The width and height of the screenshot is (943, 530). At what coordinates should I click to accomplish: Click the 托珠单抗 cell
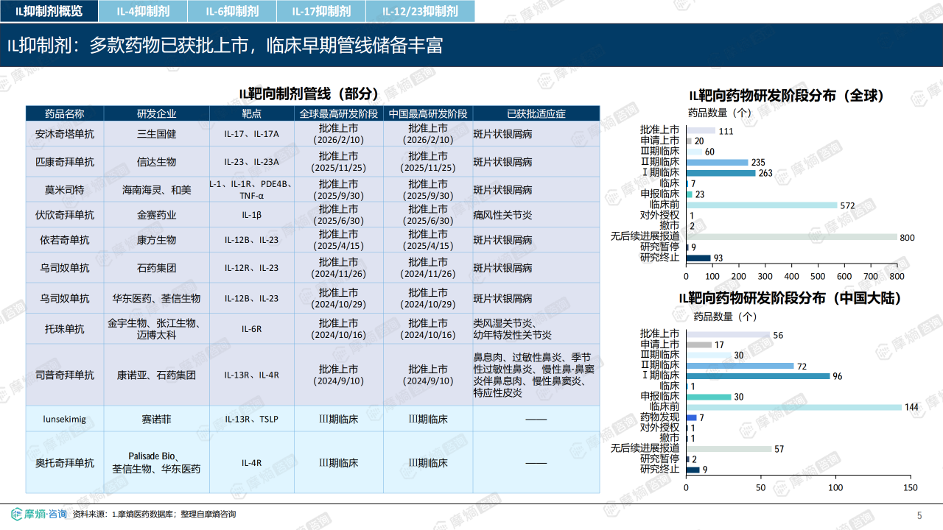65,329
